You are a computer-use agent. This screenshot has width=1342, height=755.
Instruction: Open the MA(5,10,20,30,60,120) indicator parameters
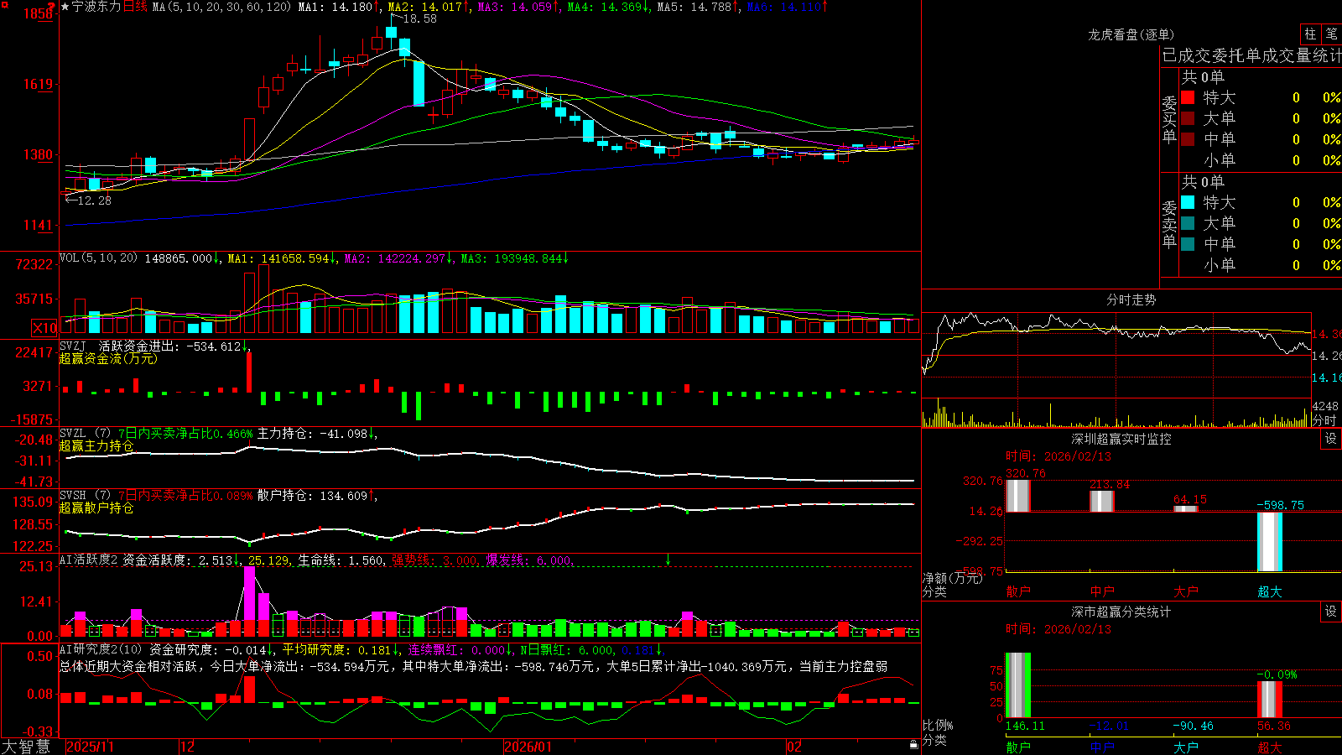[222, 7]
